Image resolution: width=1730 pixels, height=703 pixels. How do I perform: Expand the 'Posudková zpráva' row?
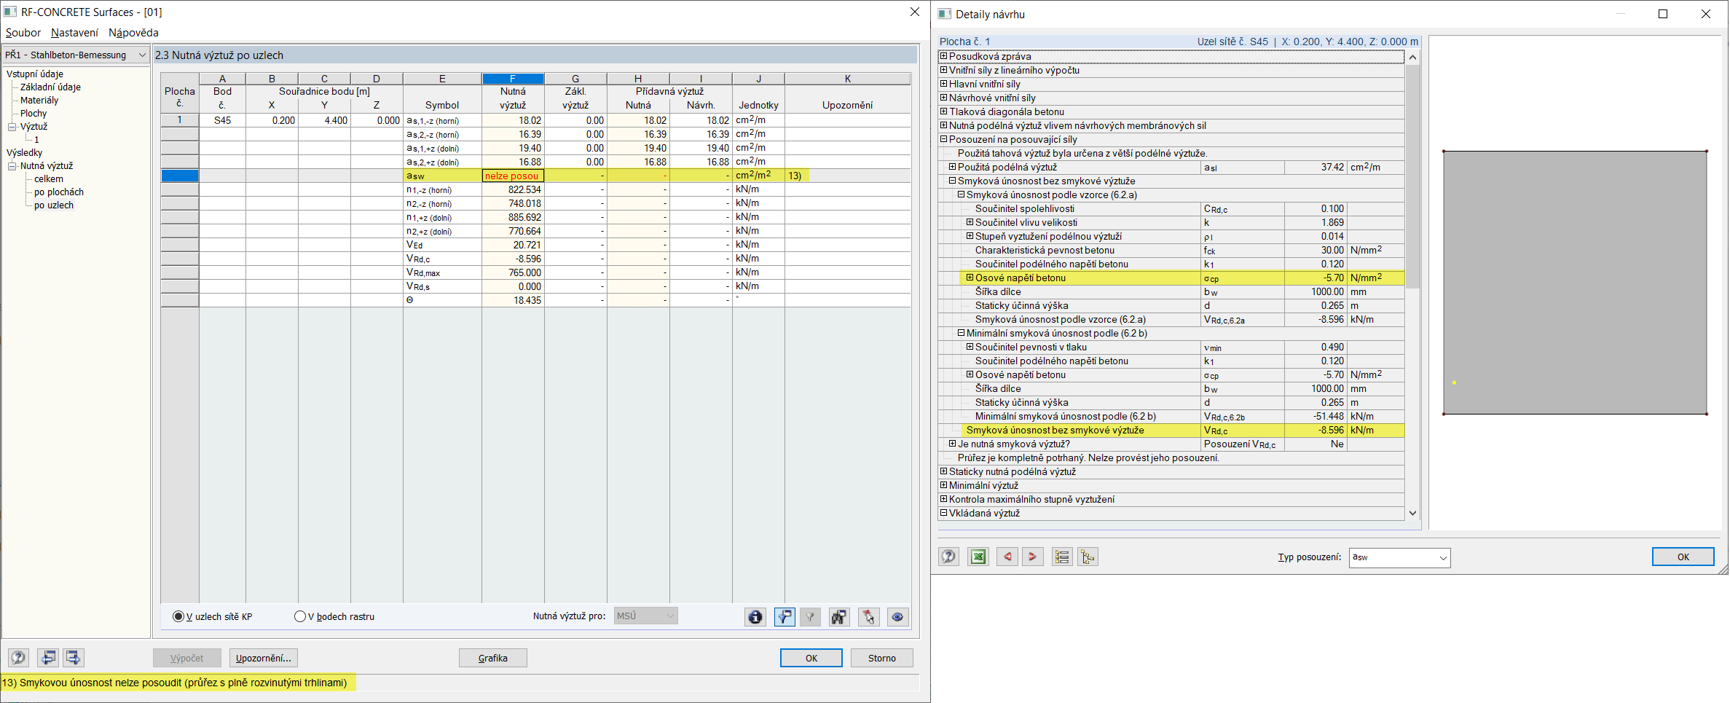click(943, 56)
